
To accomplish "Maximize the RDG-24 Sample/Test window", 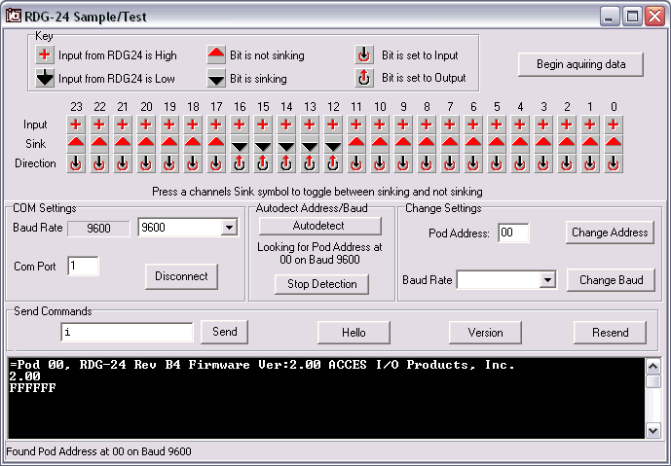I will coord(632,18).
